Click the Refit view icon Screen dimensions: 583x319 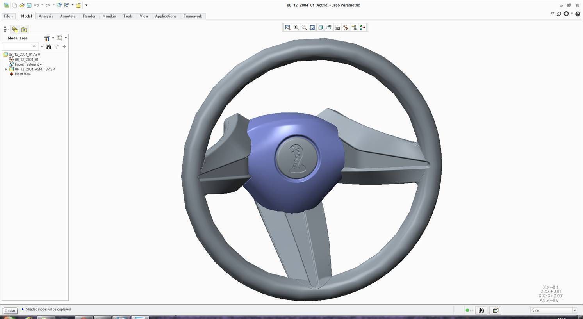(288, 27)
